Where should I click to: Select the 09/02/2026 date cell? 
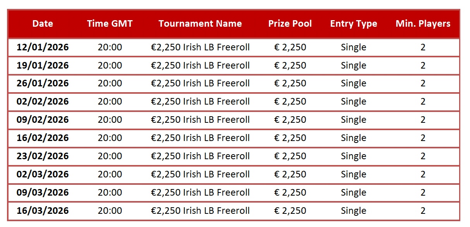tap(43, 120)
